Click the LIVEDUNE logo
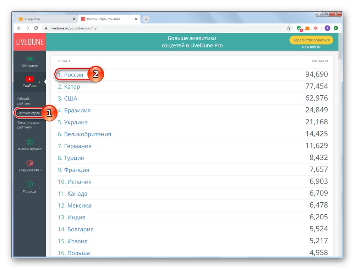Viewport: 355px width, 270px height. tap(30, 42)
